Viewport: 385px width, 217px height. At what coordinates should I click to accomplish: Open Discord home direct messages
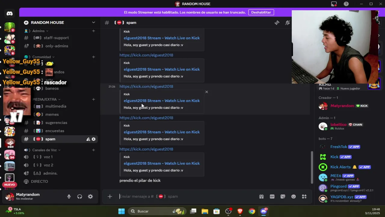click(x=10, y=14)
